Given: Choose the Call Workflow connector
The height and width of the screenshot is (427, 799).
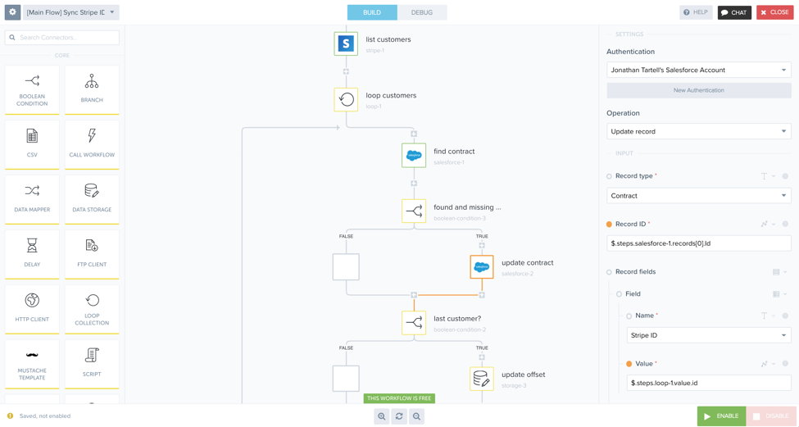Looking at the screenshot, I should click(92, 144).
